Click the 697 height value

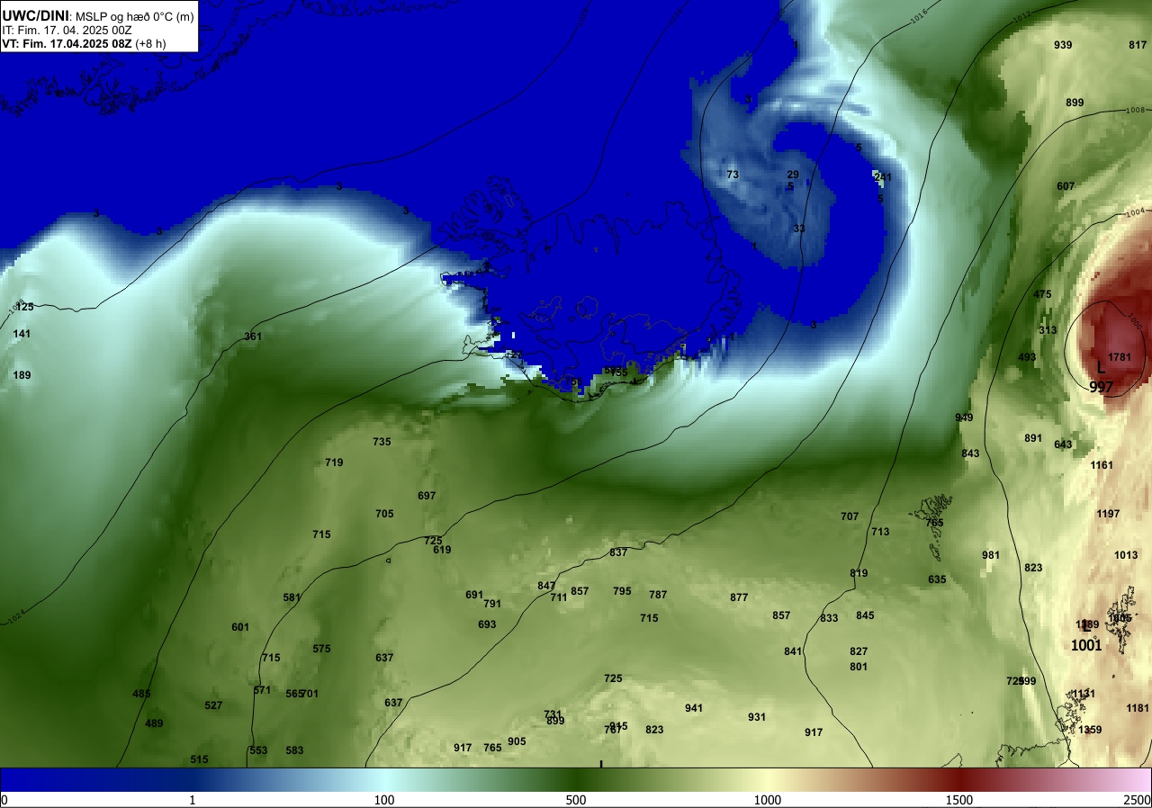(427, 496)
